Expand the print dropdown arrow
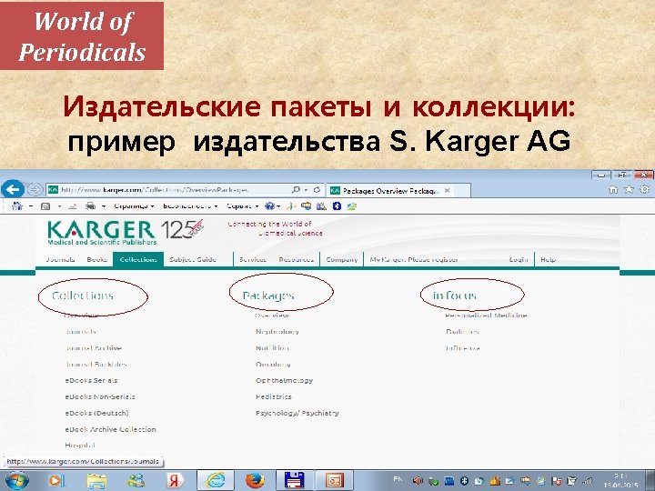 [x=103, y=206]
